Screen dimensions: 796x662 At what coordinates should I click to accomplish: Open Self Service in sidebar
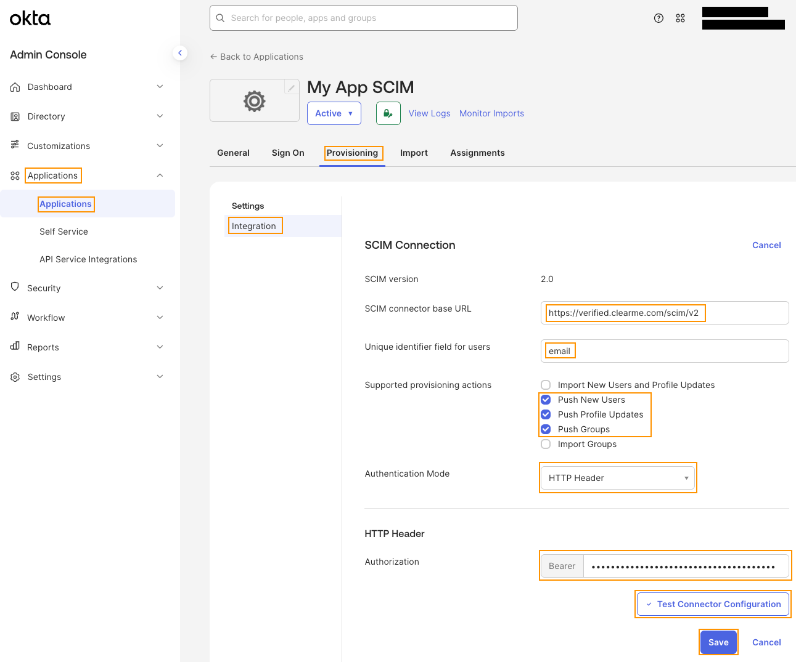tap(64, 232)
